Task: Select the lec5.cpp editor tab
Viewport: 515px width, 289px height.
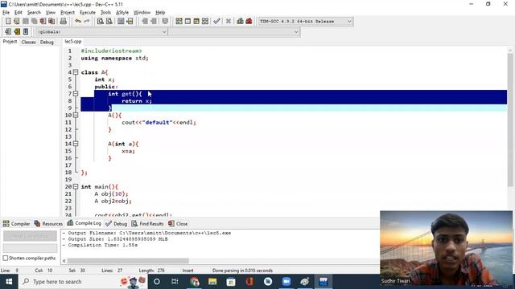Action: (73, 42)
